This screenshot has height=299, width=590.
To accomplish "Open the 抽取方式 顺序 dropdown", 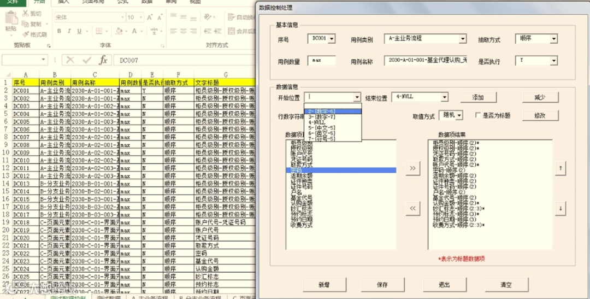I will tap(553, 38).
